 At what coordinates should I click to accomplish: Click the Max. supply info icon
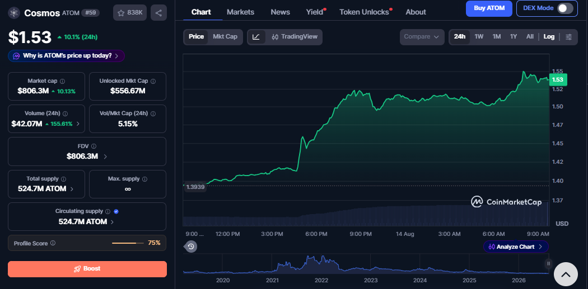pos(144,179)
